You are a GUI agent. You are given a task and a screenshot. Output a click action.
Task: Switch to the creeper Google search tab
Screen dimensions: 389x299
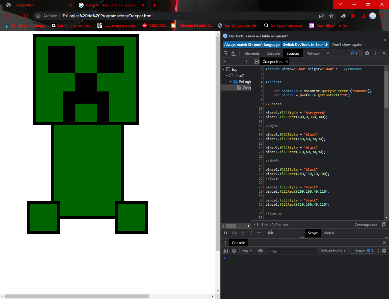(112, 5)
